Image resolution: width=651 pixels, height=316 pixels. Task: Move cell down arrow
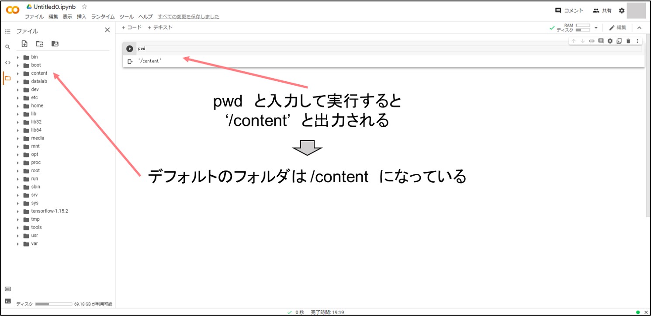click(582, 41)
